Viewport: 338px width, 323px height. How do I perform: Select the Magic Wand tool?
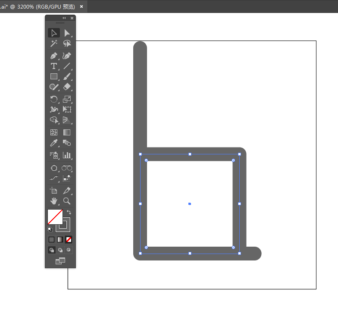click(54, 44)
